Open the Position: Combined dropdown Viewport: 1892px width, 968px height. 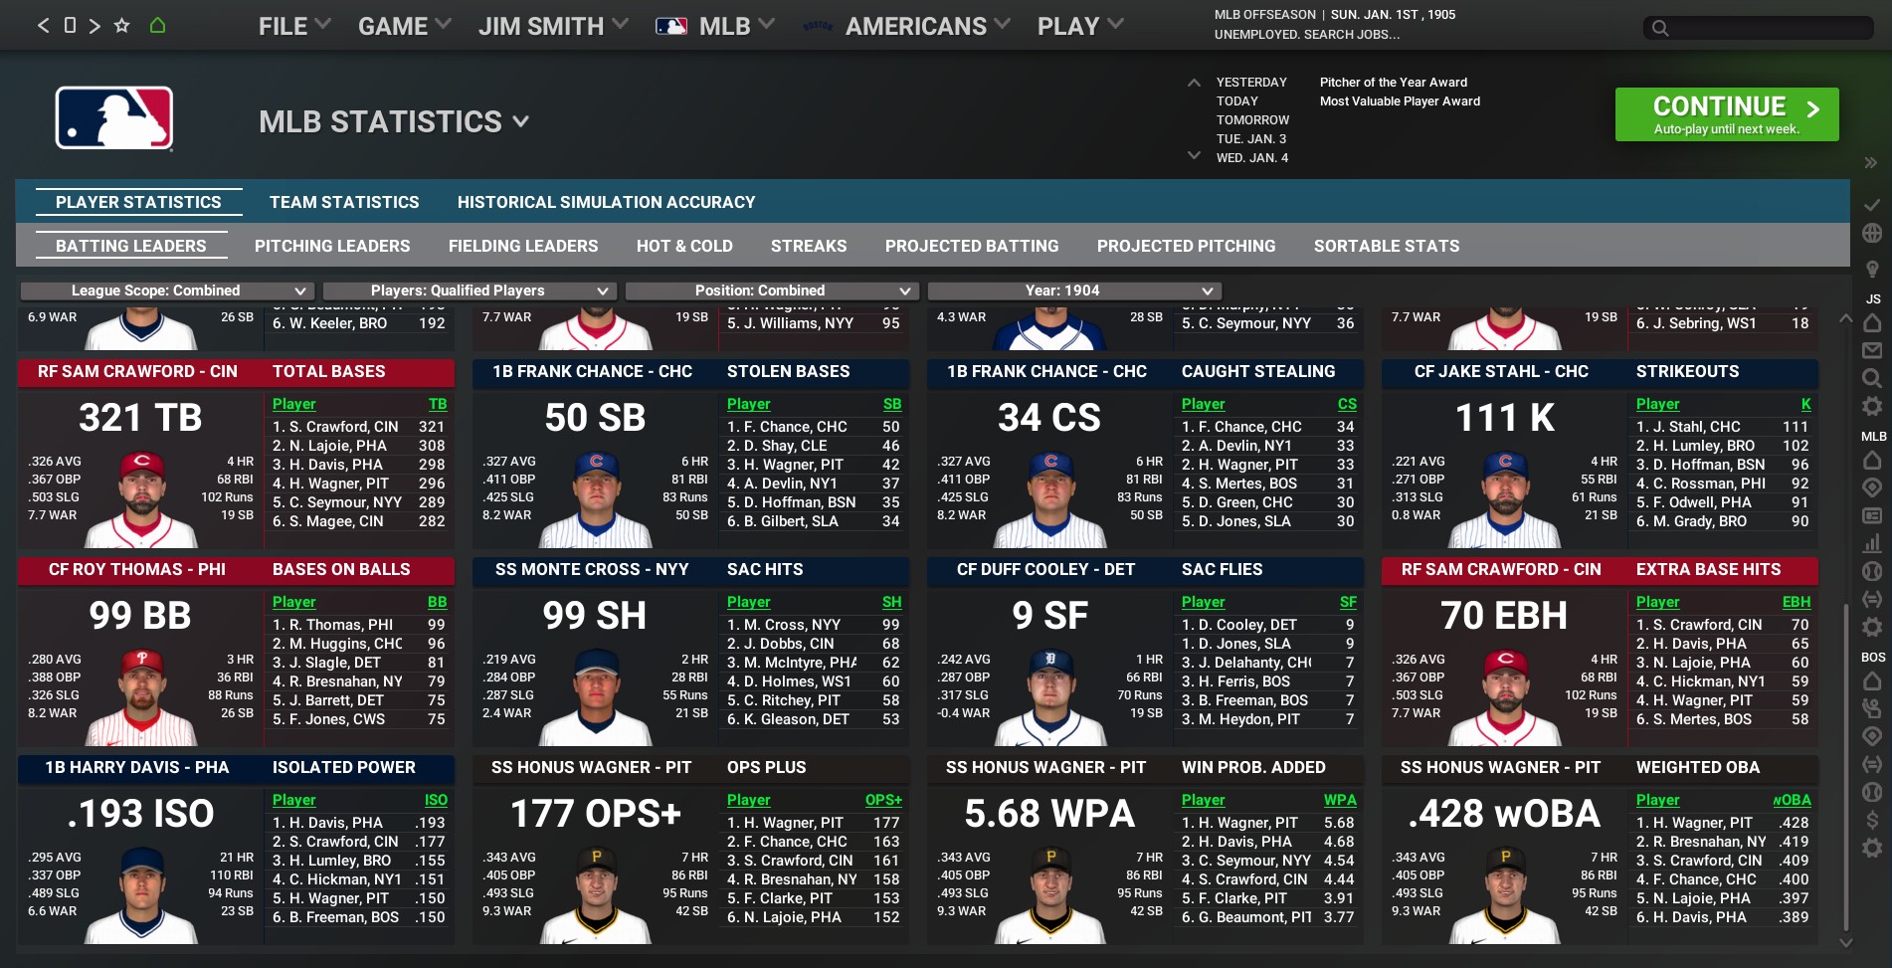tap(772, 290)
